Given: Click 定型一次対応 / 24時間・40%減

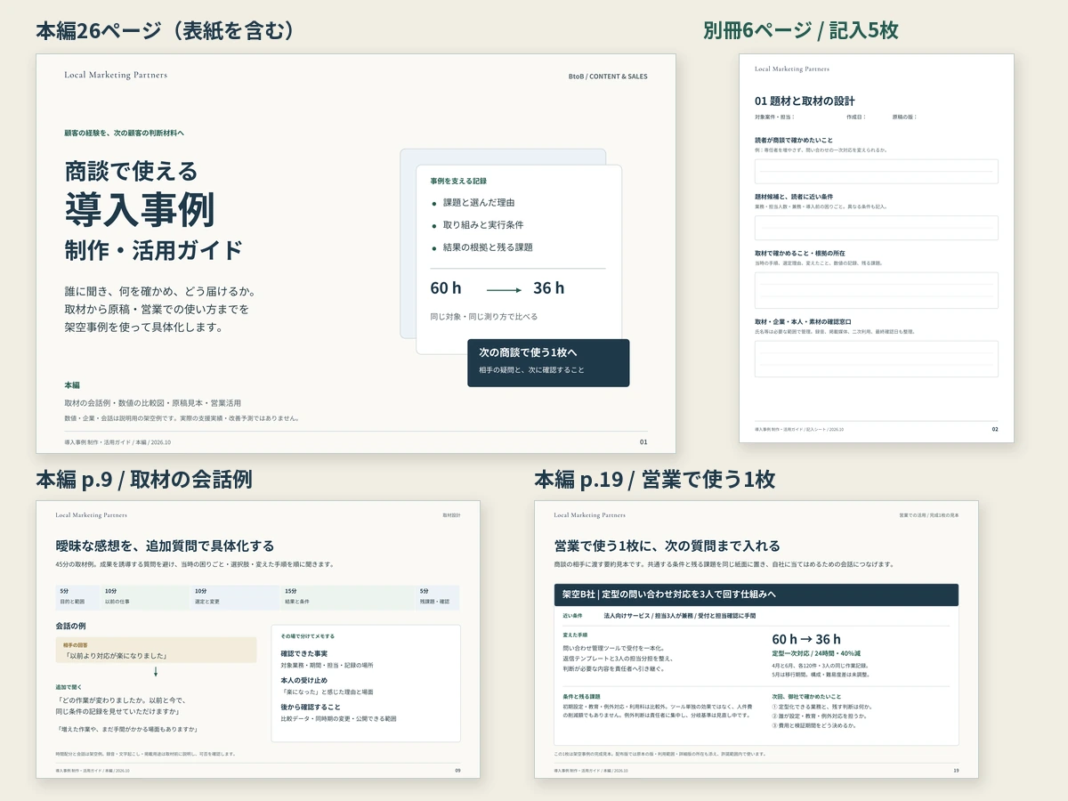Looking at the screenshot, I should click(x=815, y=653).
